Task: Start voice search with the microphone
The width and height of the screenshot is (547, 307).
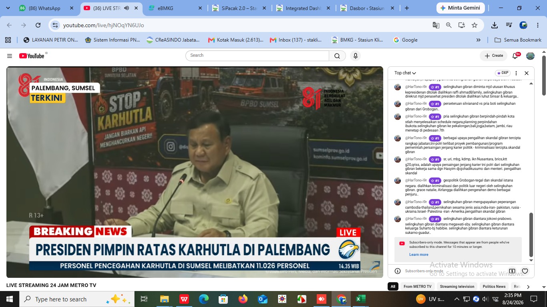Action: pos(355,56)
